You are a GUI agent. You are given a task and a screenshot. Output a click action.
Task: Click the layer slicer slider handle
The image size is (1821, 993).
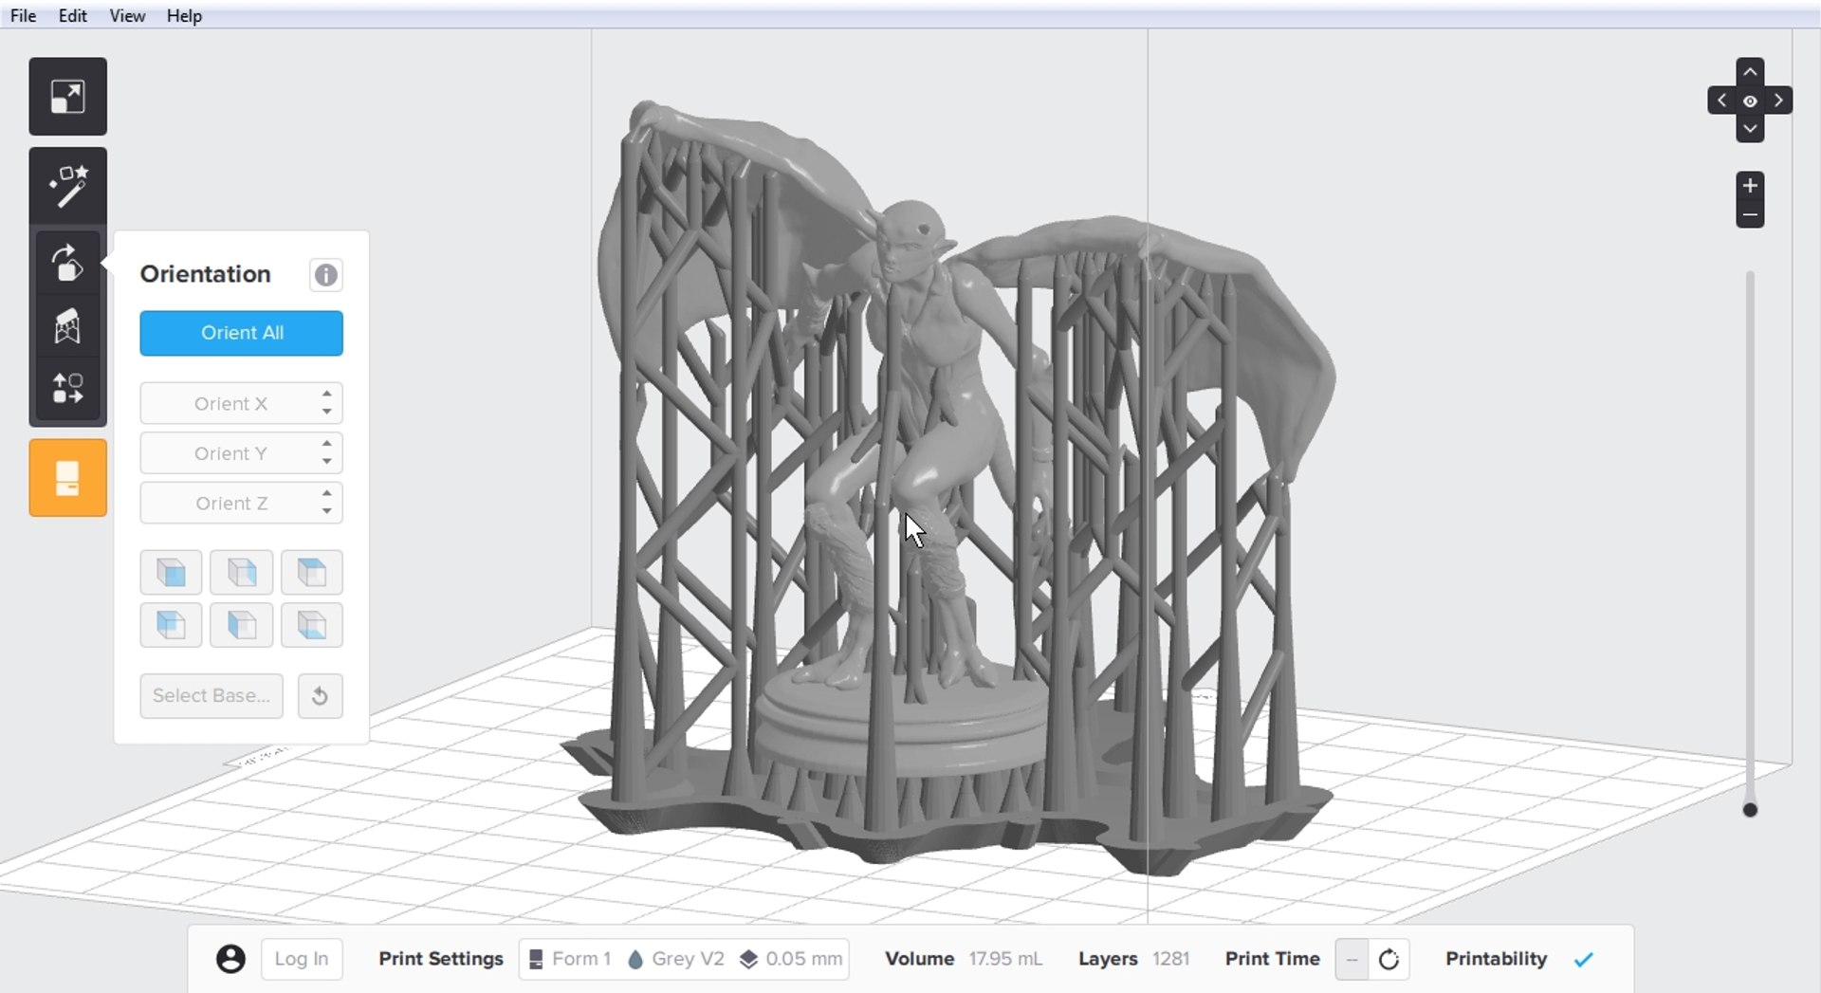(1750, 810)
